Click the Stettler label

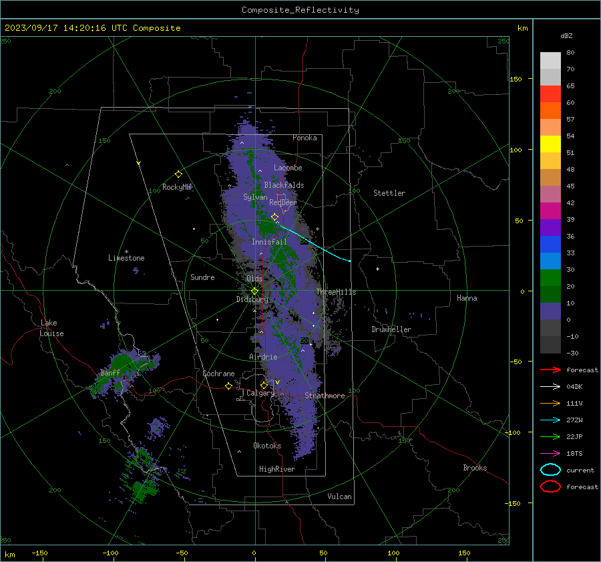pos(389,193)
